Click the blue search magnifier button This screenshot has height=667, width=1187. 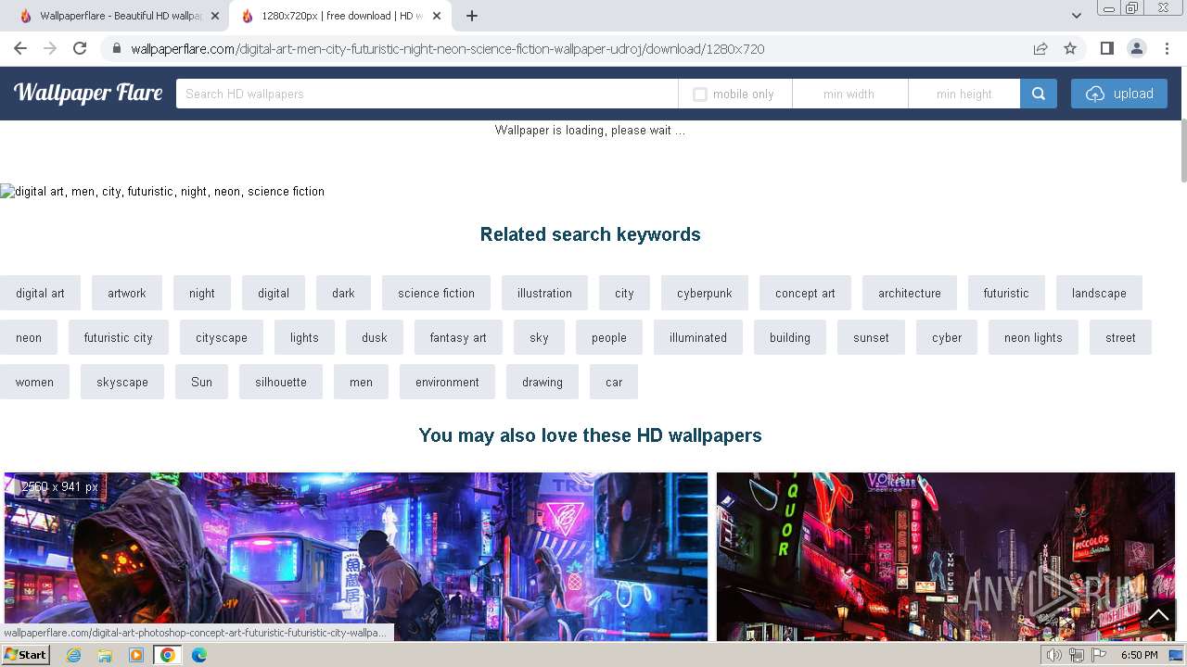coord(1039,94)
